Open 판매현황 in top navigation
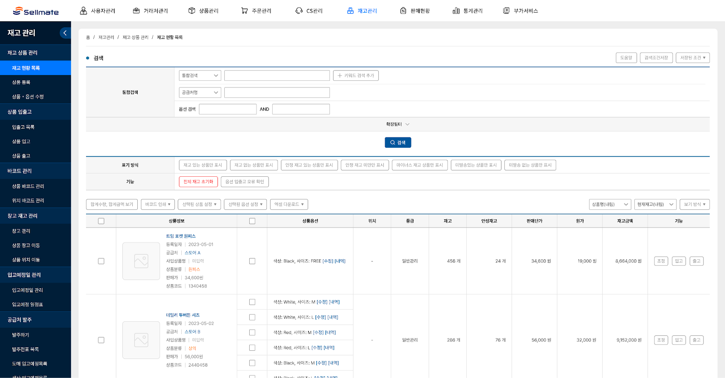725x378 pixels. [x=415, y=11]
